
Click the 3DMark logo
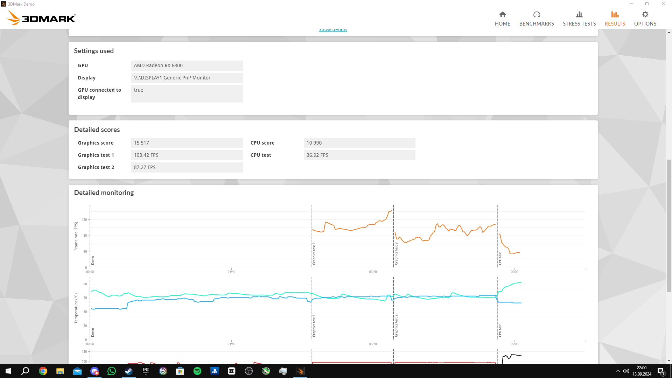point(41,18)
